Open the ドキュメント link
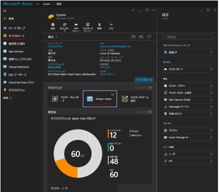219x192 pixels. pyautogui.click(x=105, y=67)
